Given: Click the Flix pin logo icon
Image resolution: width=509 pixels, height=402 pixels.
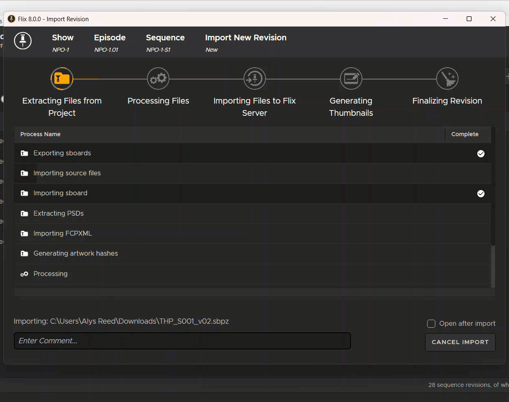Looking at the screenshot, I should tap(23, 41).
